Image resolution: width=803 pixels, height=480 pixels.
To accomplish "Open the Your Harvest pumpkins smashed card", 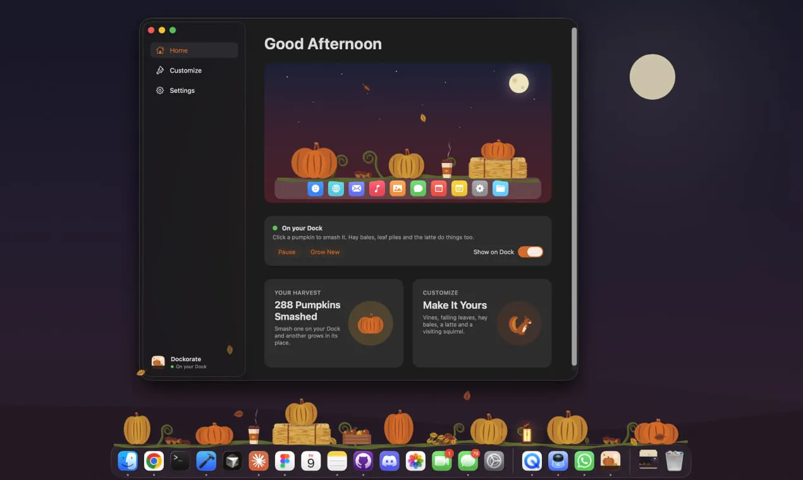I will 334,323.
